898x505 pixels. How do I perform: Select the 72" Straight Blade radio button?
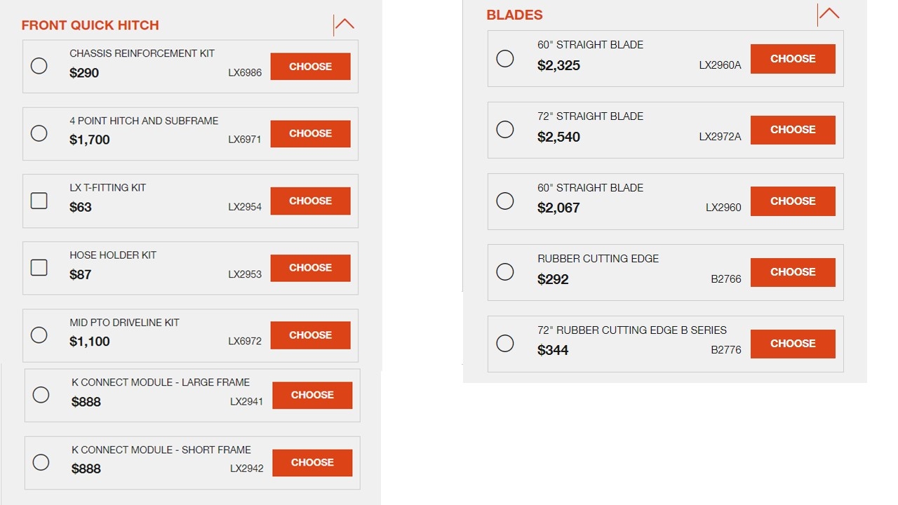[x=505, y=130]
